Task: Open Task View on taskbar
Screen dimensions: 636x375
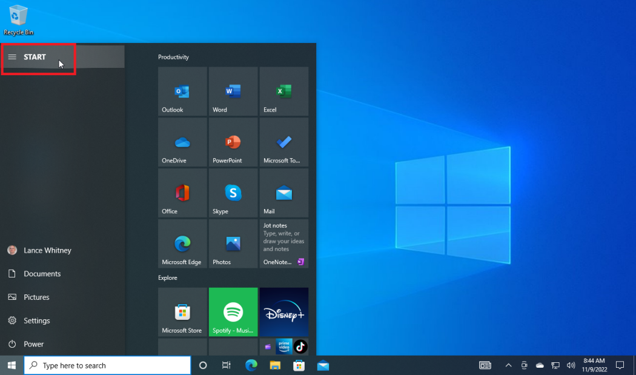Action: (227, 365)
